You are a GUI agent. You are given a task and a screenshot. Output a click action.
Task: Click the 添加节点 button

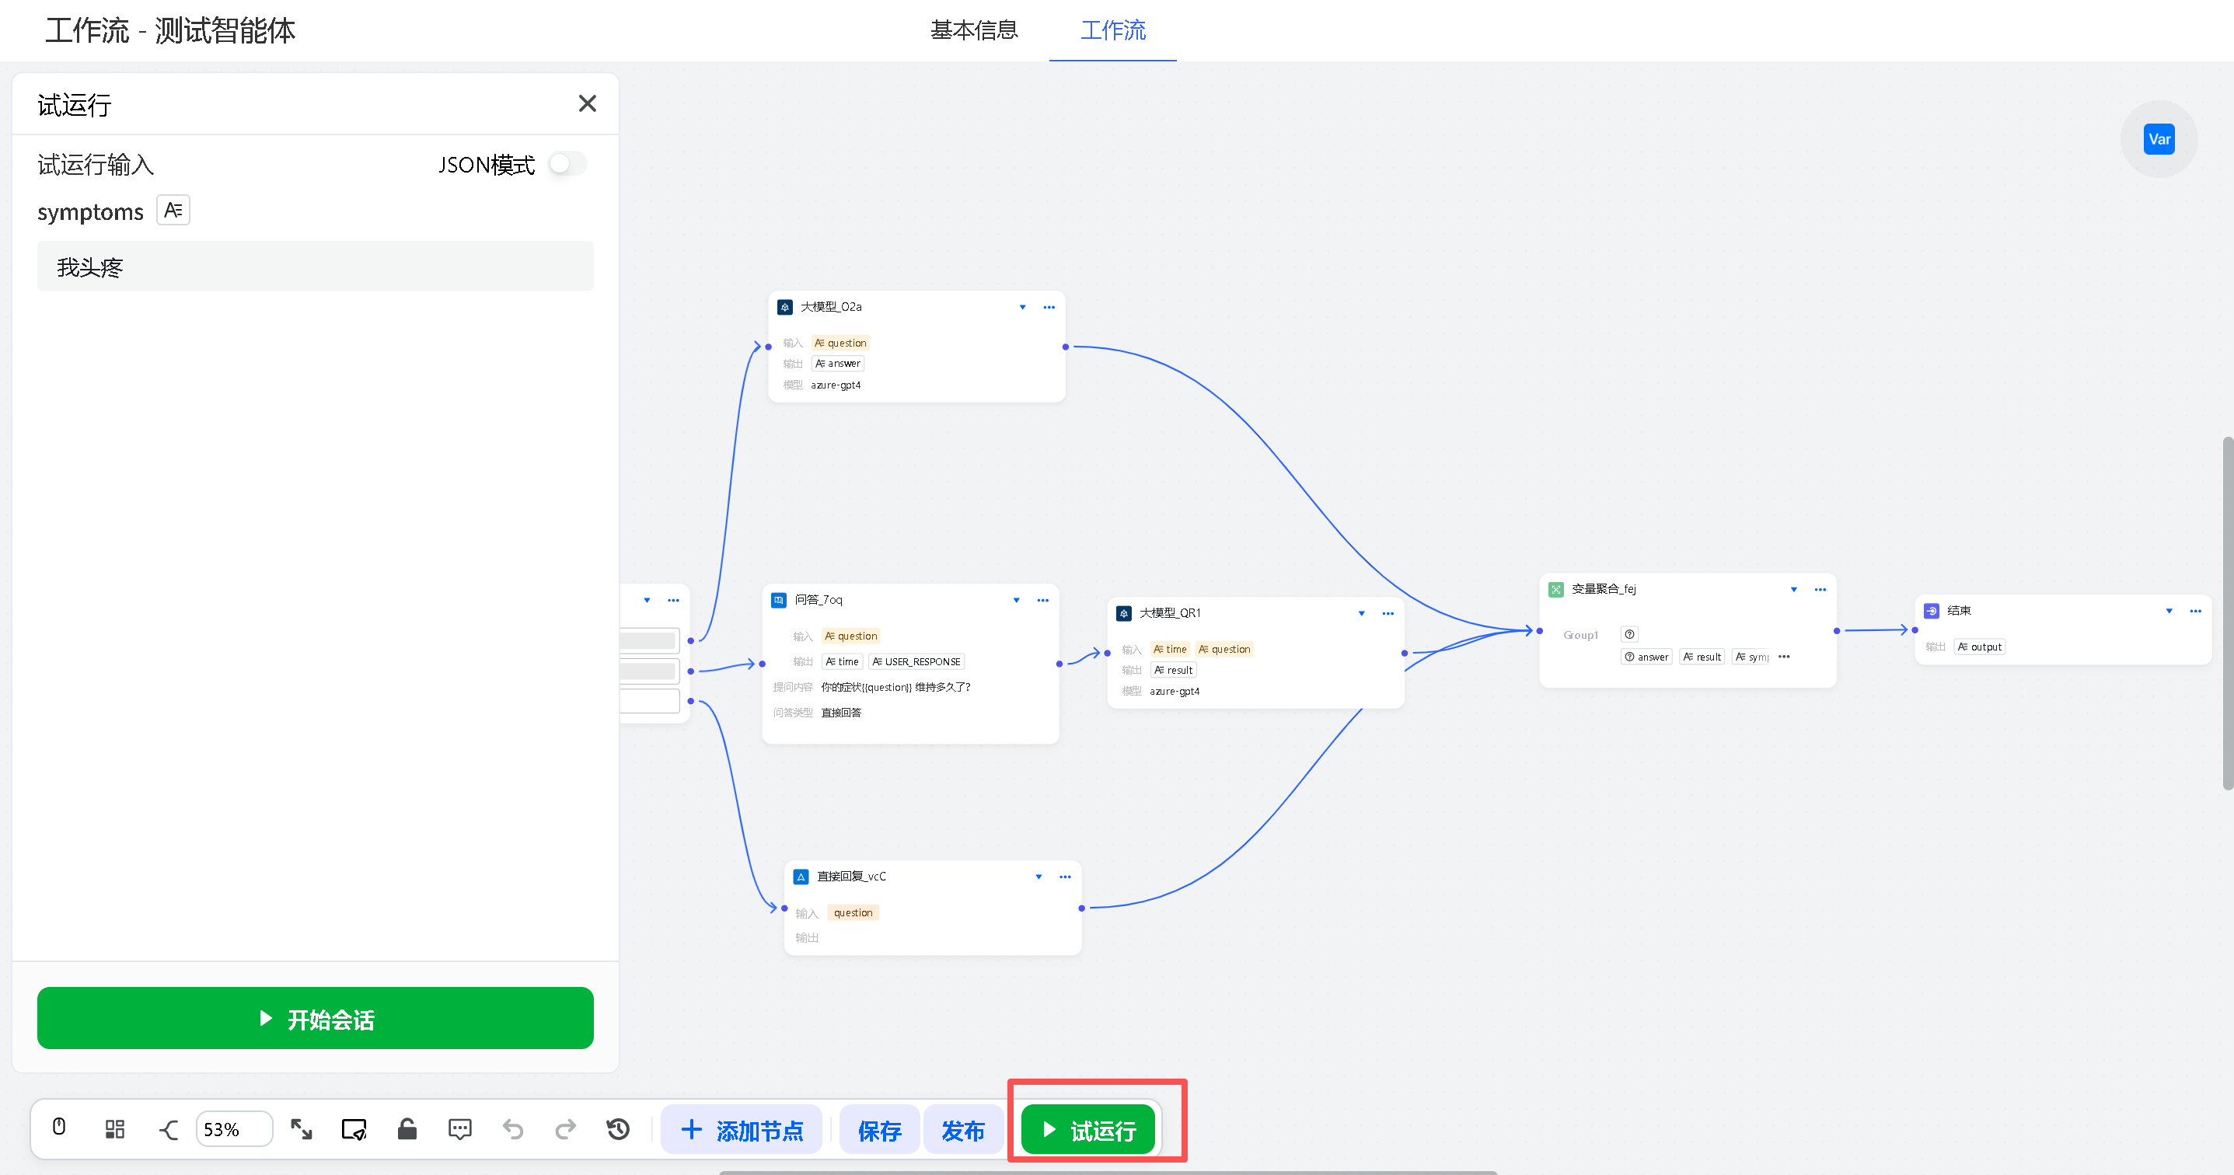click(x=742, y=1130)
